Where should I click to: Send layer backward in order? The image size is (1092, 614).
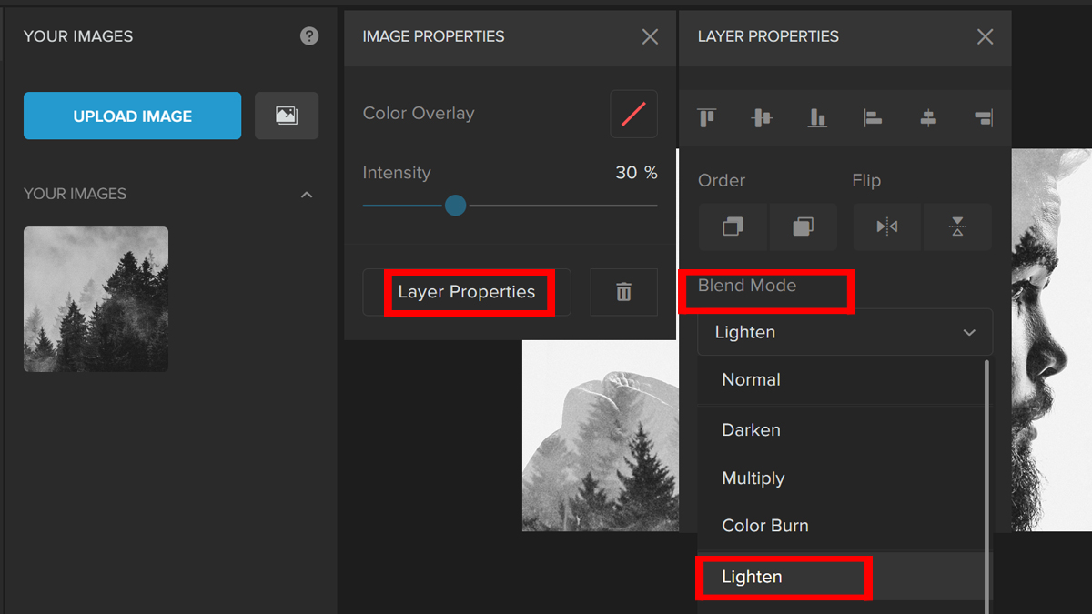[733, 226]
